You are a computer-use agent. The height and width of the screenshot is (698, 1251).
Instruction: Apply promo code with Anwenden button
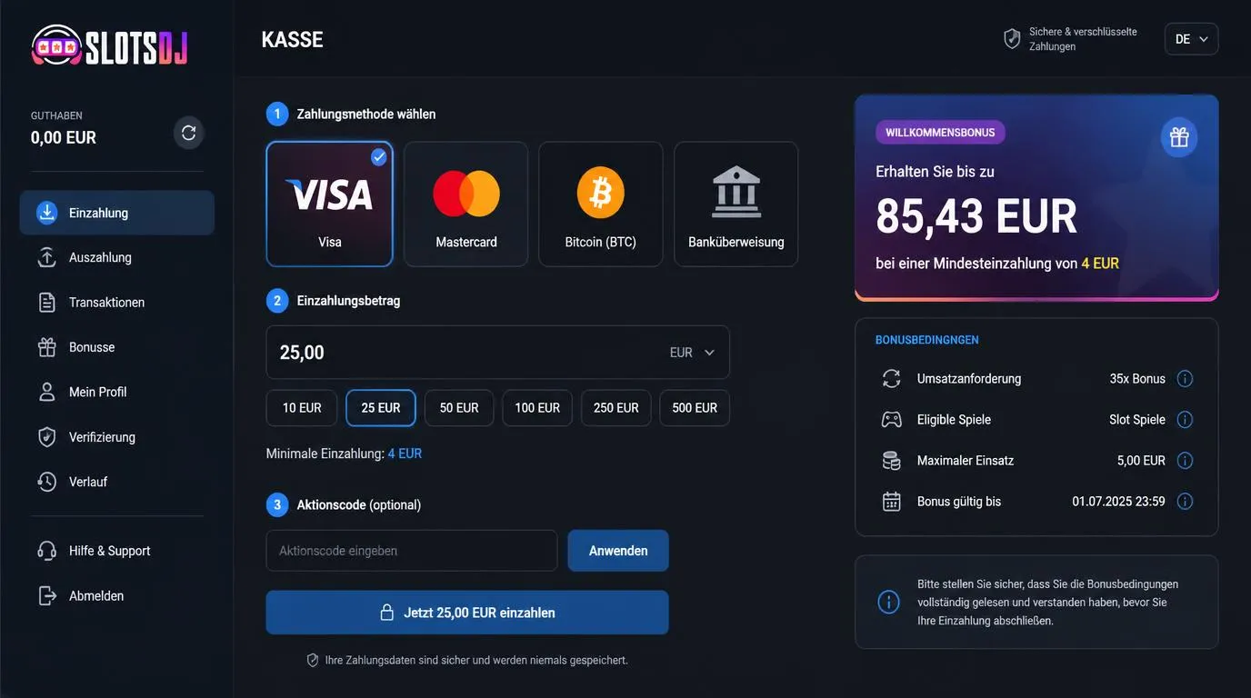(618, 551)
